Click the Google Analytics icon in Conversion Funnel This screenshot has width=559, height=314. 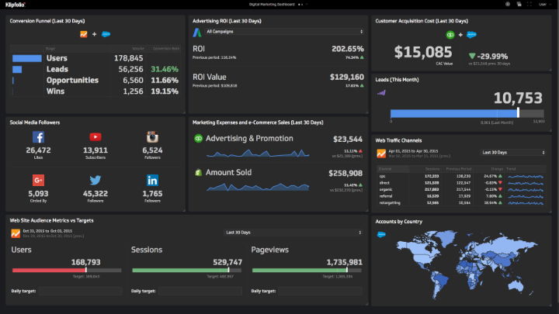[83, 34]
